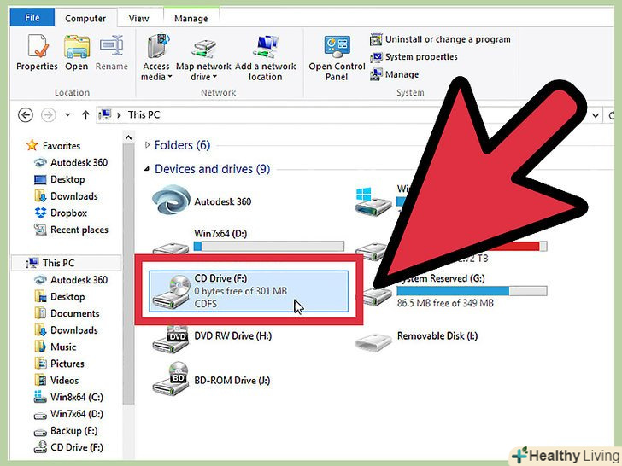This screenshot has height=466, width=622.
Task: Go up one level with Up arrow
Action: click(x=85, y=115)
